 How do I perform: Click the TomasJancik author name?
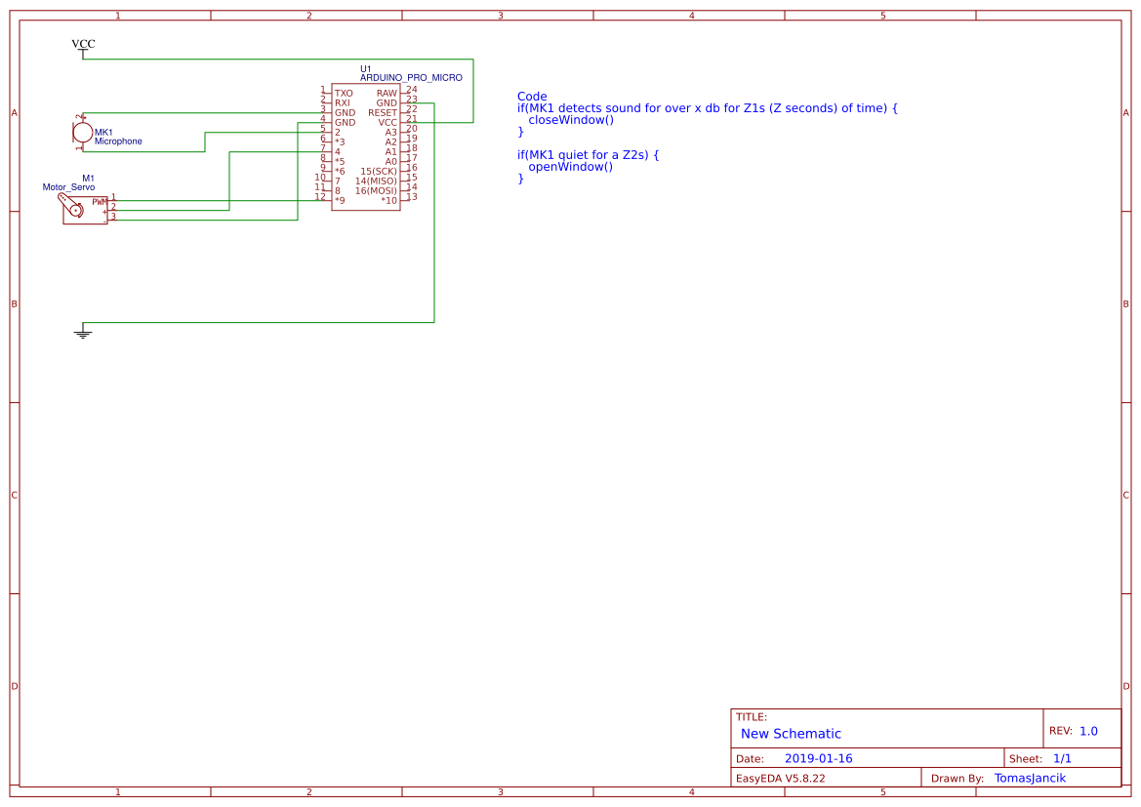[1030, 778]
